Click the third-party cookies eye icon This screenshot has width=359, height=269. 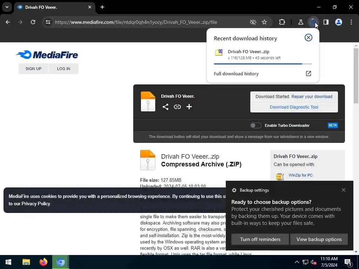click(253, 22)
